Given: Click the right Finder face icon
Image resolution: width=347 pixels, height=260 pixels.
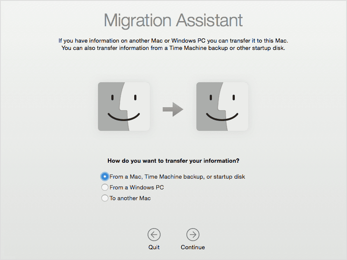Looking at the screenshot, I should pyautogui.click(x=222, y=106).
